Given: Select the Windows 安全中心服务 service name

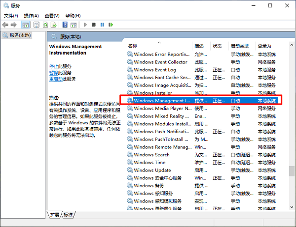Looking at the screenshot, I should click(158, 178).
